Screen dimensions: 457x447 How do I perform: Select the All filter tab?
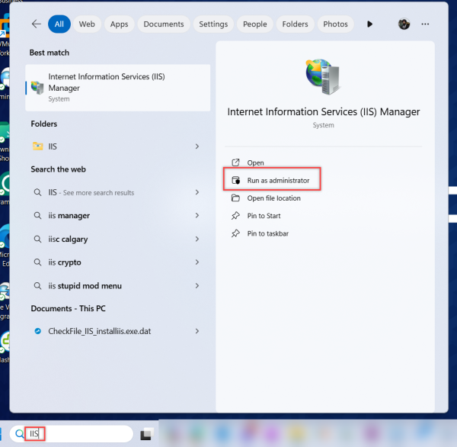59,24
